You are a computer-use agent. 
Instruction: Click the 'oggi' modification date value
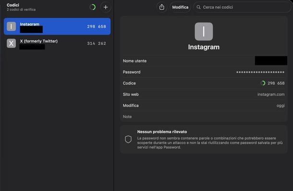[281, 106]
